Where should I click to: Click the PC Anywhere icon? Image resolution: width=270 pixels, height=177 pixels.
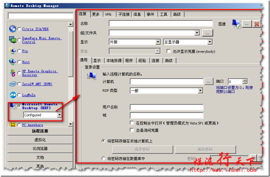click(13, 124)
